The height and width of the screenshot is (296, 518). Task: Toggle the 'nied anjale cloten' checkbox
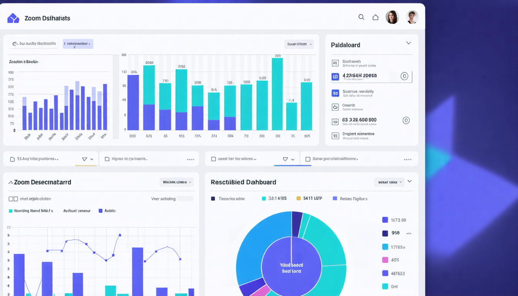(x=13, y=199)
